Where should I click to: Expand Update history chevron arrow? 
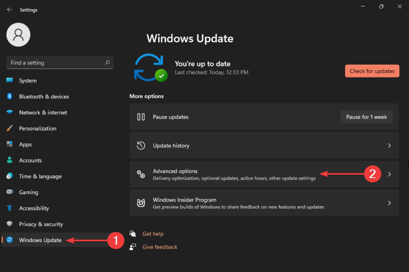click(389, 146)
